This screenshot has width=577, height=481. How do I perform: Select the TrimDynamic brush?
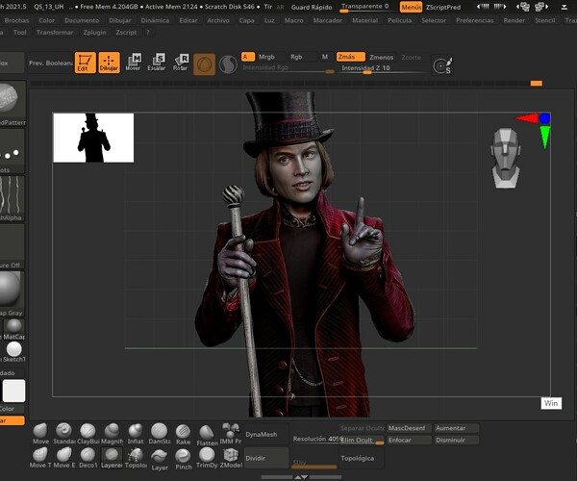point(207,458)
